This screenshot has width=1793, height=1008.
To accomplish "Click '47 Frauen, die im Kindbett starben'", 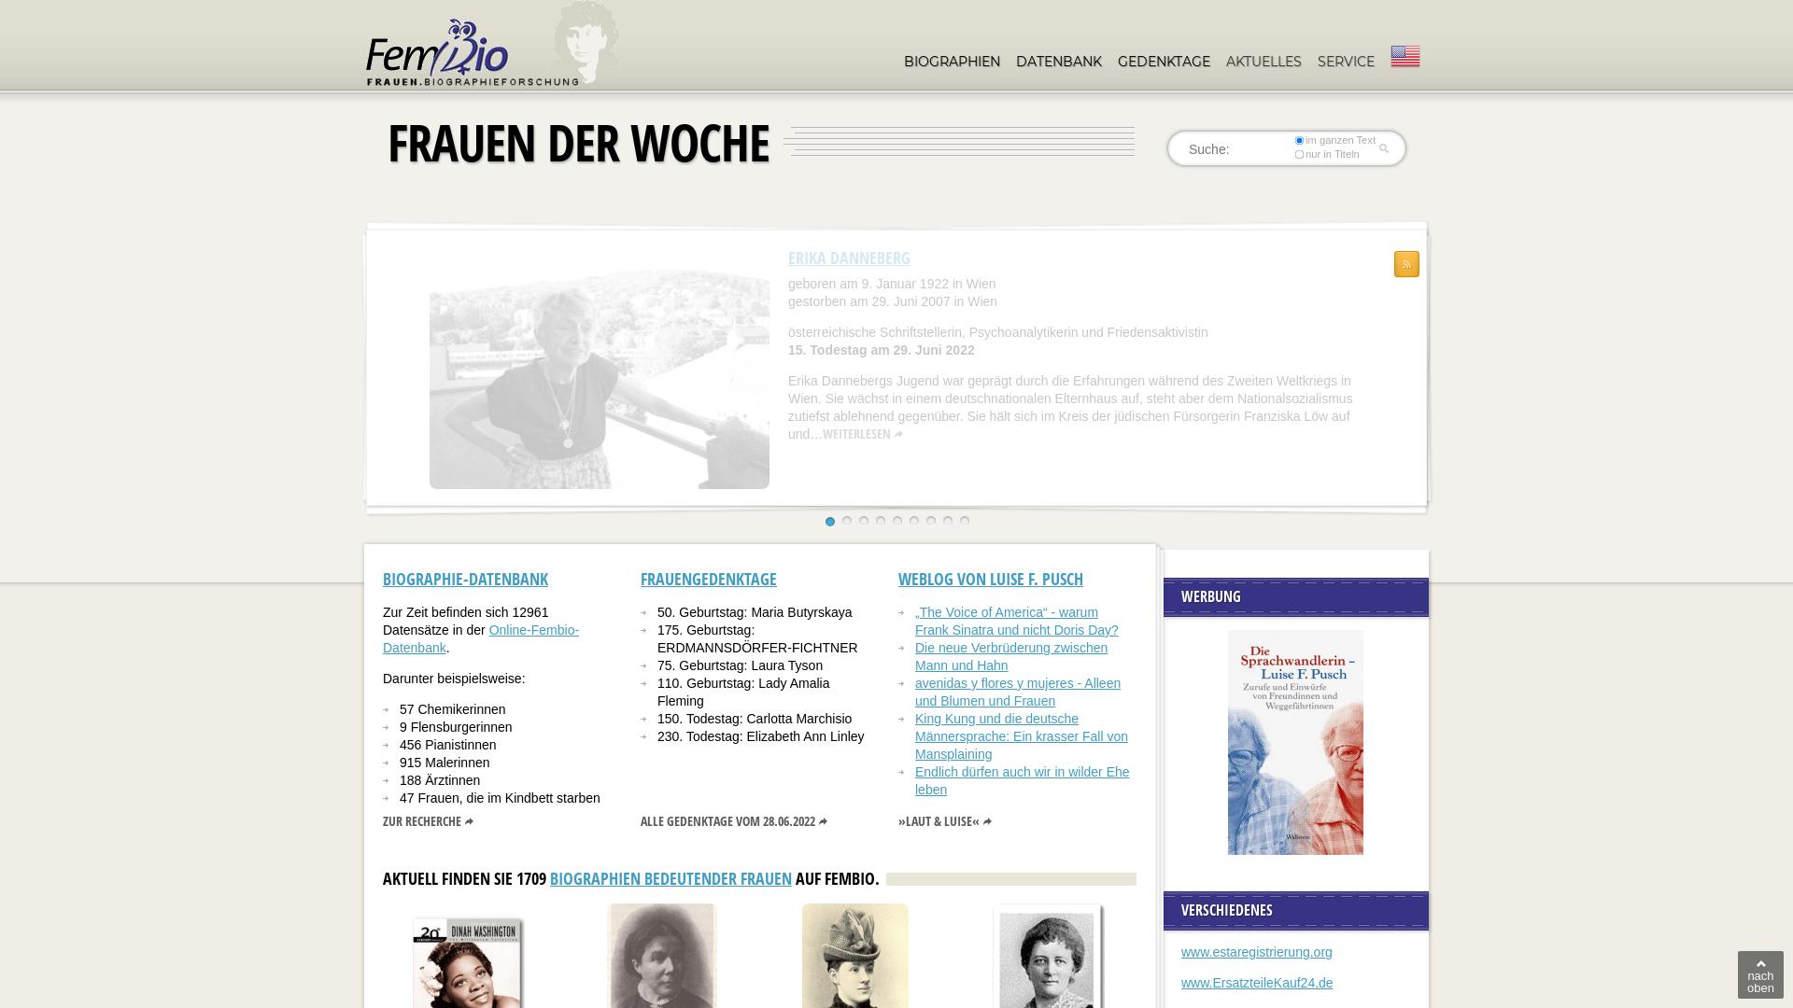I will (x=500, y=799).
